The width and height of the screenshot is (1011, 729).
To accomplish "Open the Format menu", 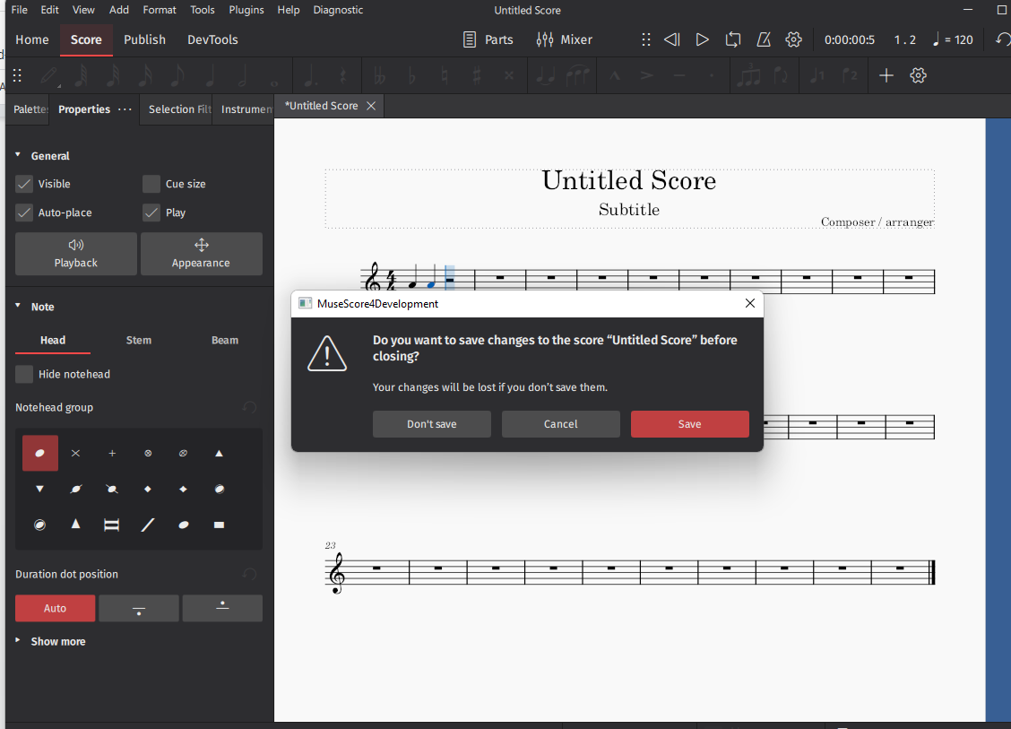I will [x=160, y=10].
